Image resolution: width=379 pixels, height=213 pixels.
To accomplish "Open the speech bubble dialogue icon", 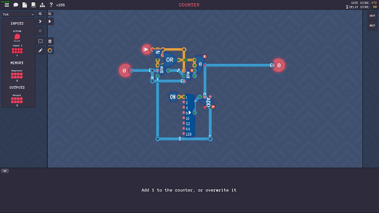I will tap(16, 5).
